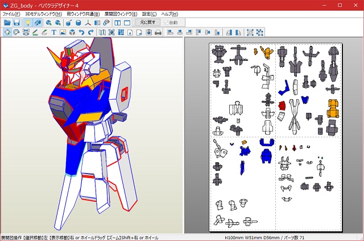Select the insert image tool

[x=63, y=32]
